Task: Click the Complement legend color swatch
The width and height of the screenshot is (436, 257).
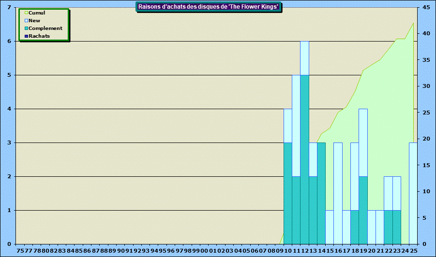Action: click(26, 29)
